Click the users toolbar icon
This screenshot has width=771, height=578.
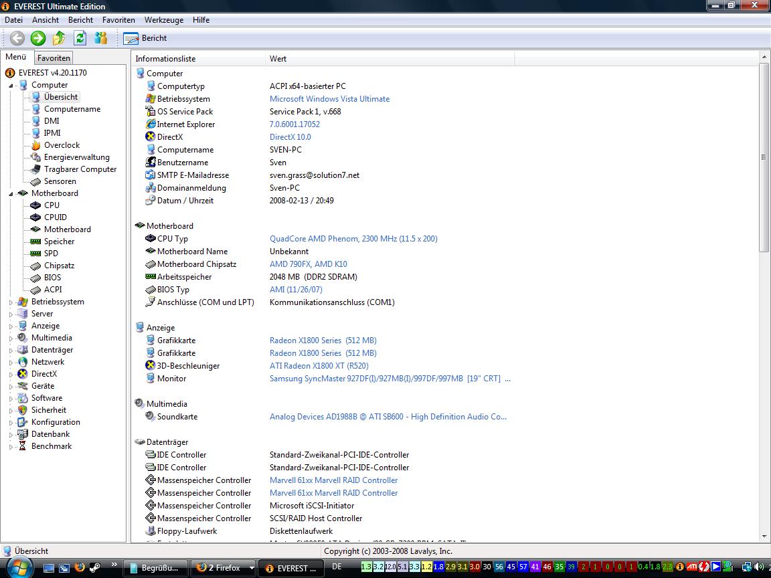(101, 38)
